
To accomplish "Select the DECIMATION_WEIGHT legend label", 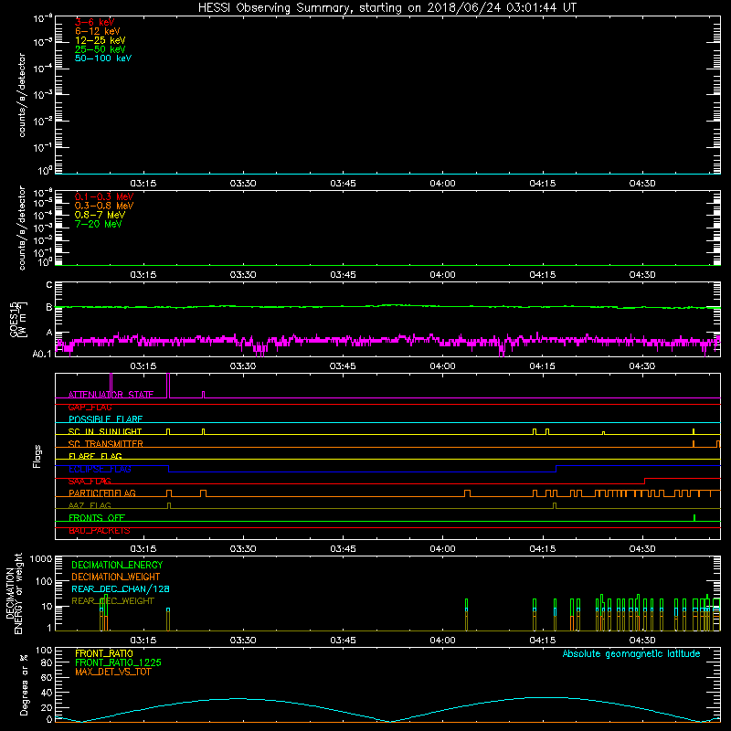I will (116, 577).
